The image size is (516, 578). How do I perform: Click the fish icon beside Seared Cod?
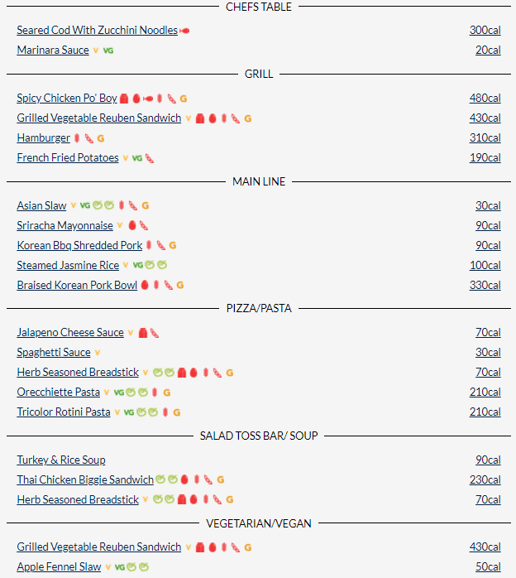click(x=184, y=31)
